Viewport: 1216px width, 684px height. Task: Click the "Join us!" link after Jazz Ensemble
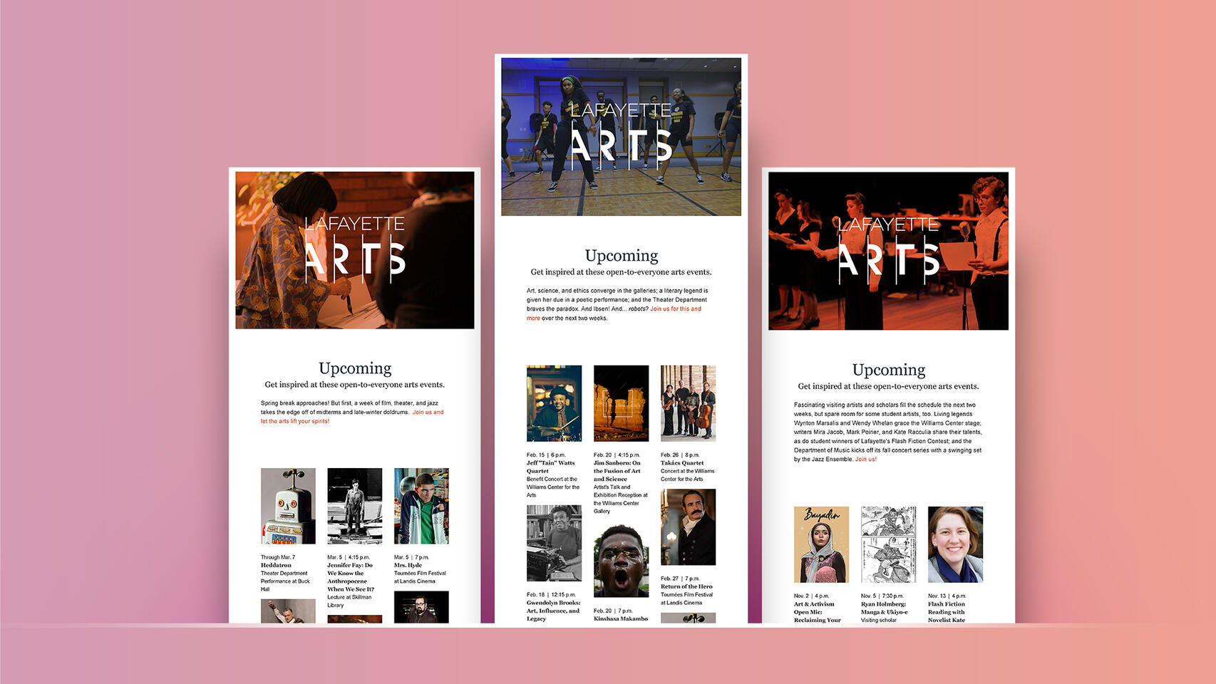pyautogui.click(x=866, y=460)
